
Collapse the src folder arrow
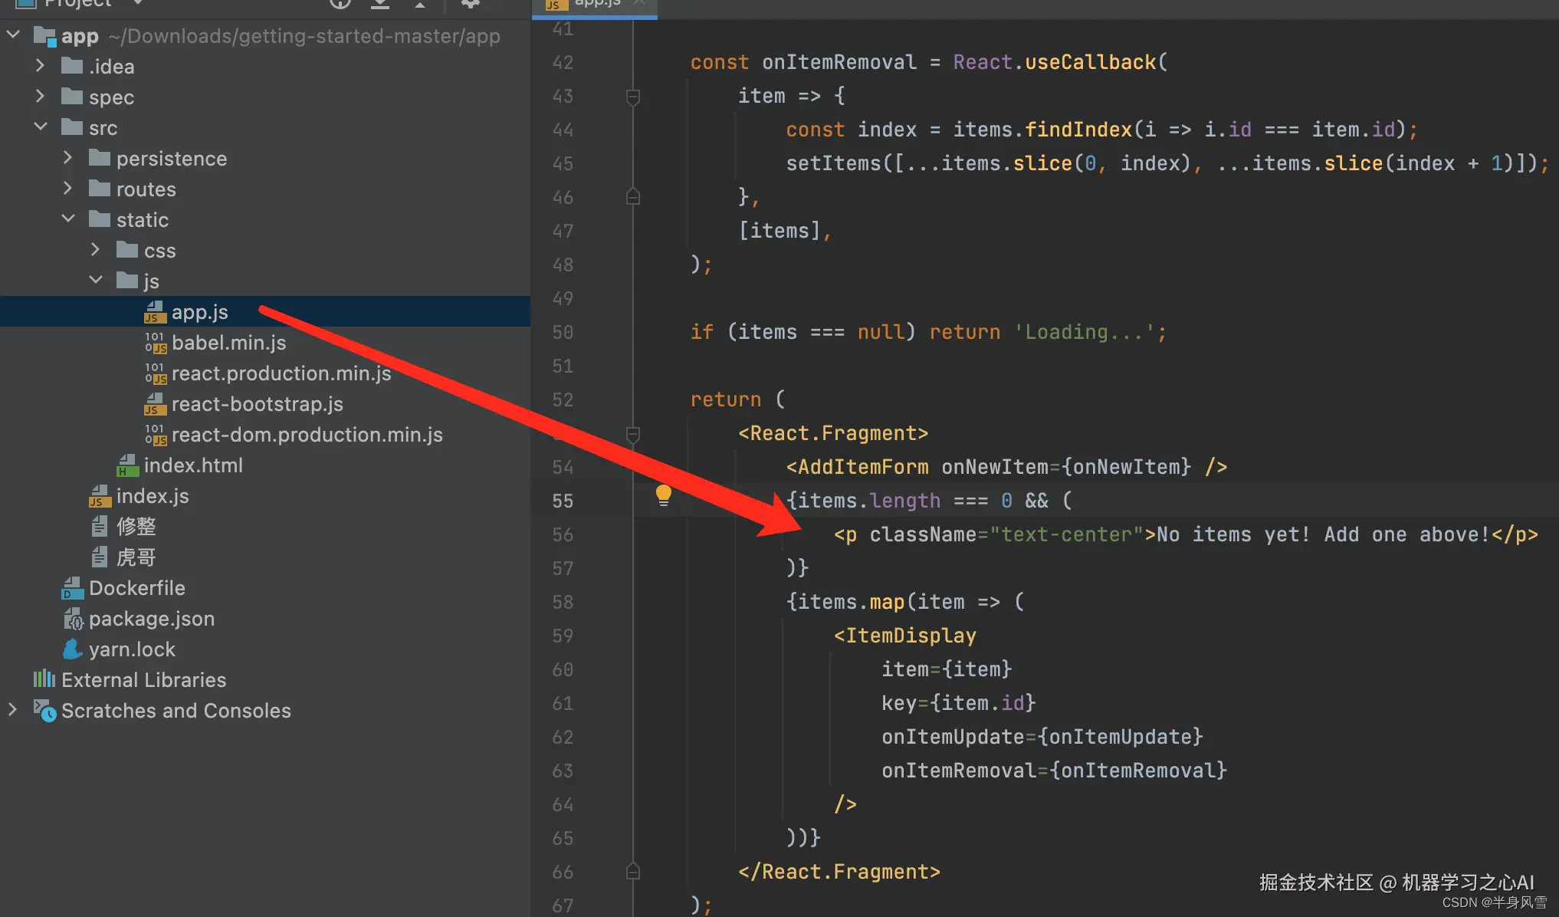[41, 127]
